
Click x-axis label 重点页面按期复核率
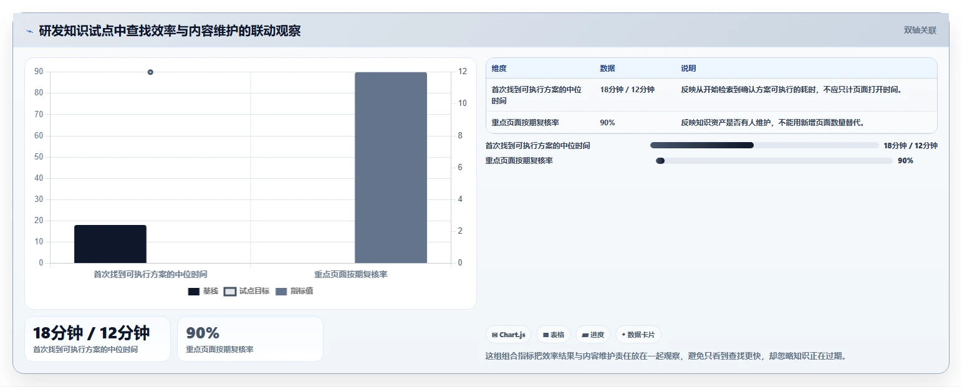click(x=351, y=274)
